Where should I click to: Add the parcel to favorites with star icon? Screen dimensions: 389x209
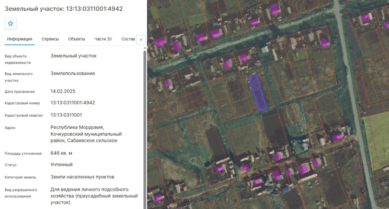pos(11,23)
